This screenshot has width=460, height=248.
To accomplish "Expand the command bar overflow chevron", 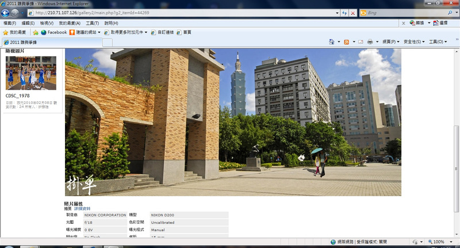I will [457, 39].
